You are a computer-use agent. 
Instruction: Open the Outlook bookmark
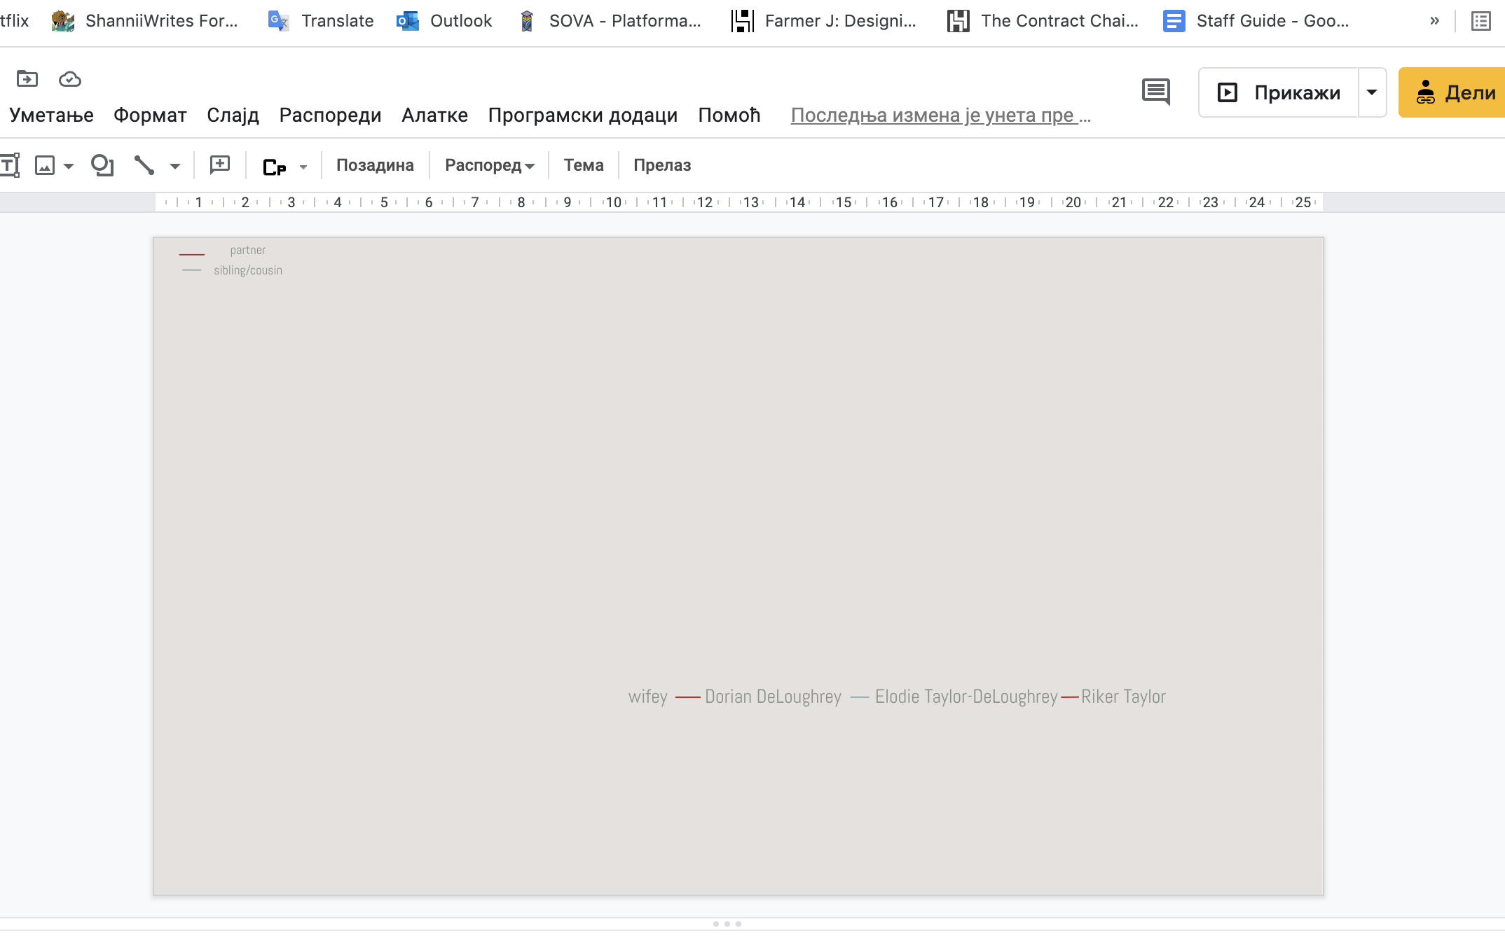pos(444,21)
